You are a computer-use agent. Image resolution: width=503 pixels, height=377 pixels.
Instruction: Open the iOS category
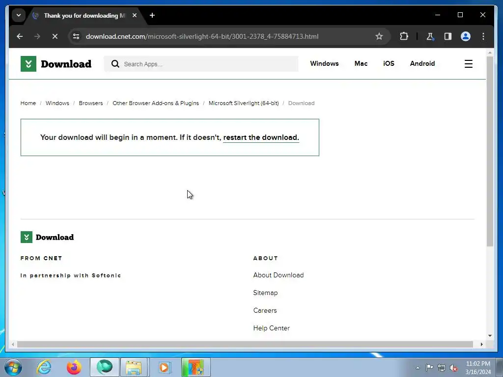pyautogui.click(x=389, y=63)
